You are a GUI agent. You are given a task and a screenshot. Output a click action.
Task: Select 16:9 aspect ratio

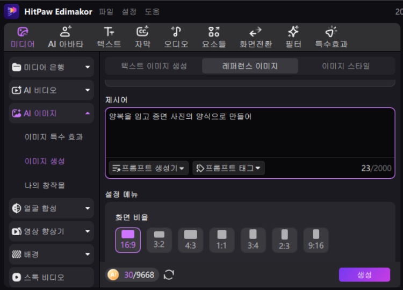[x=128, y=240]
